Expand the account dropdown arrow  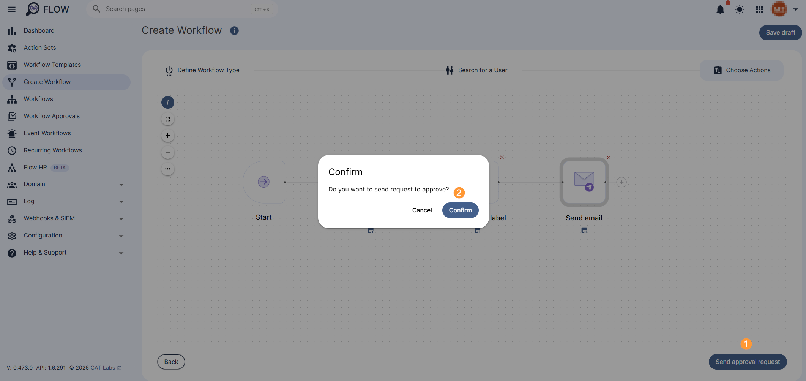pos(795,9)
